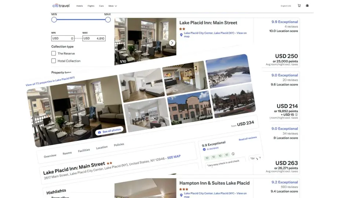Click the USD 250 price
Viewport: 352px width, 198px height.
click(x=286, y=56)
